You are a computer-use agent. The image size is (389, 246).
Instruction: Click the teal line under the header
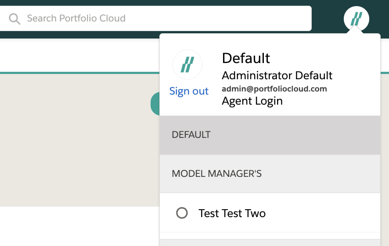(x=79, y=72)
